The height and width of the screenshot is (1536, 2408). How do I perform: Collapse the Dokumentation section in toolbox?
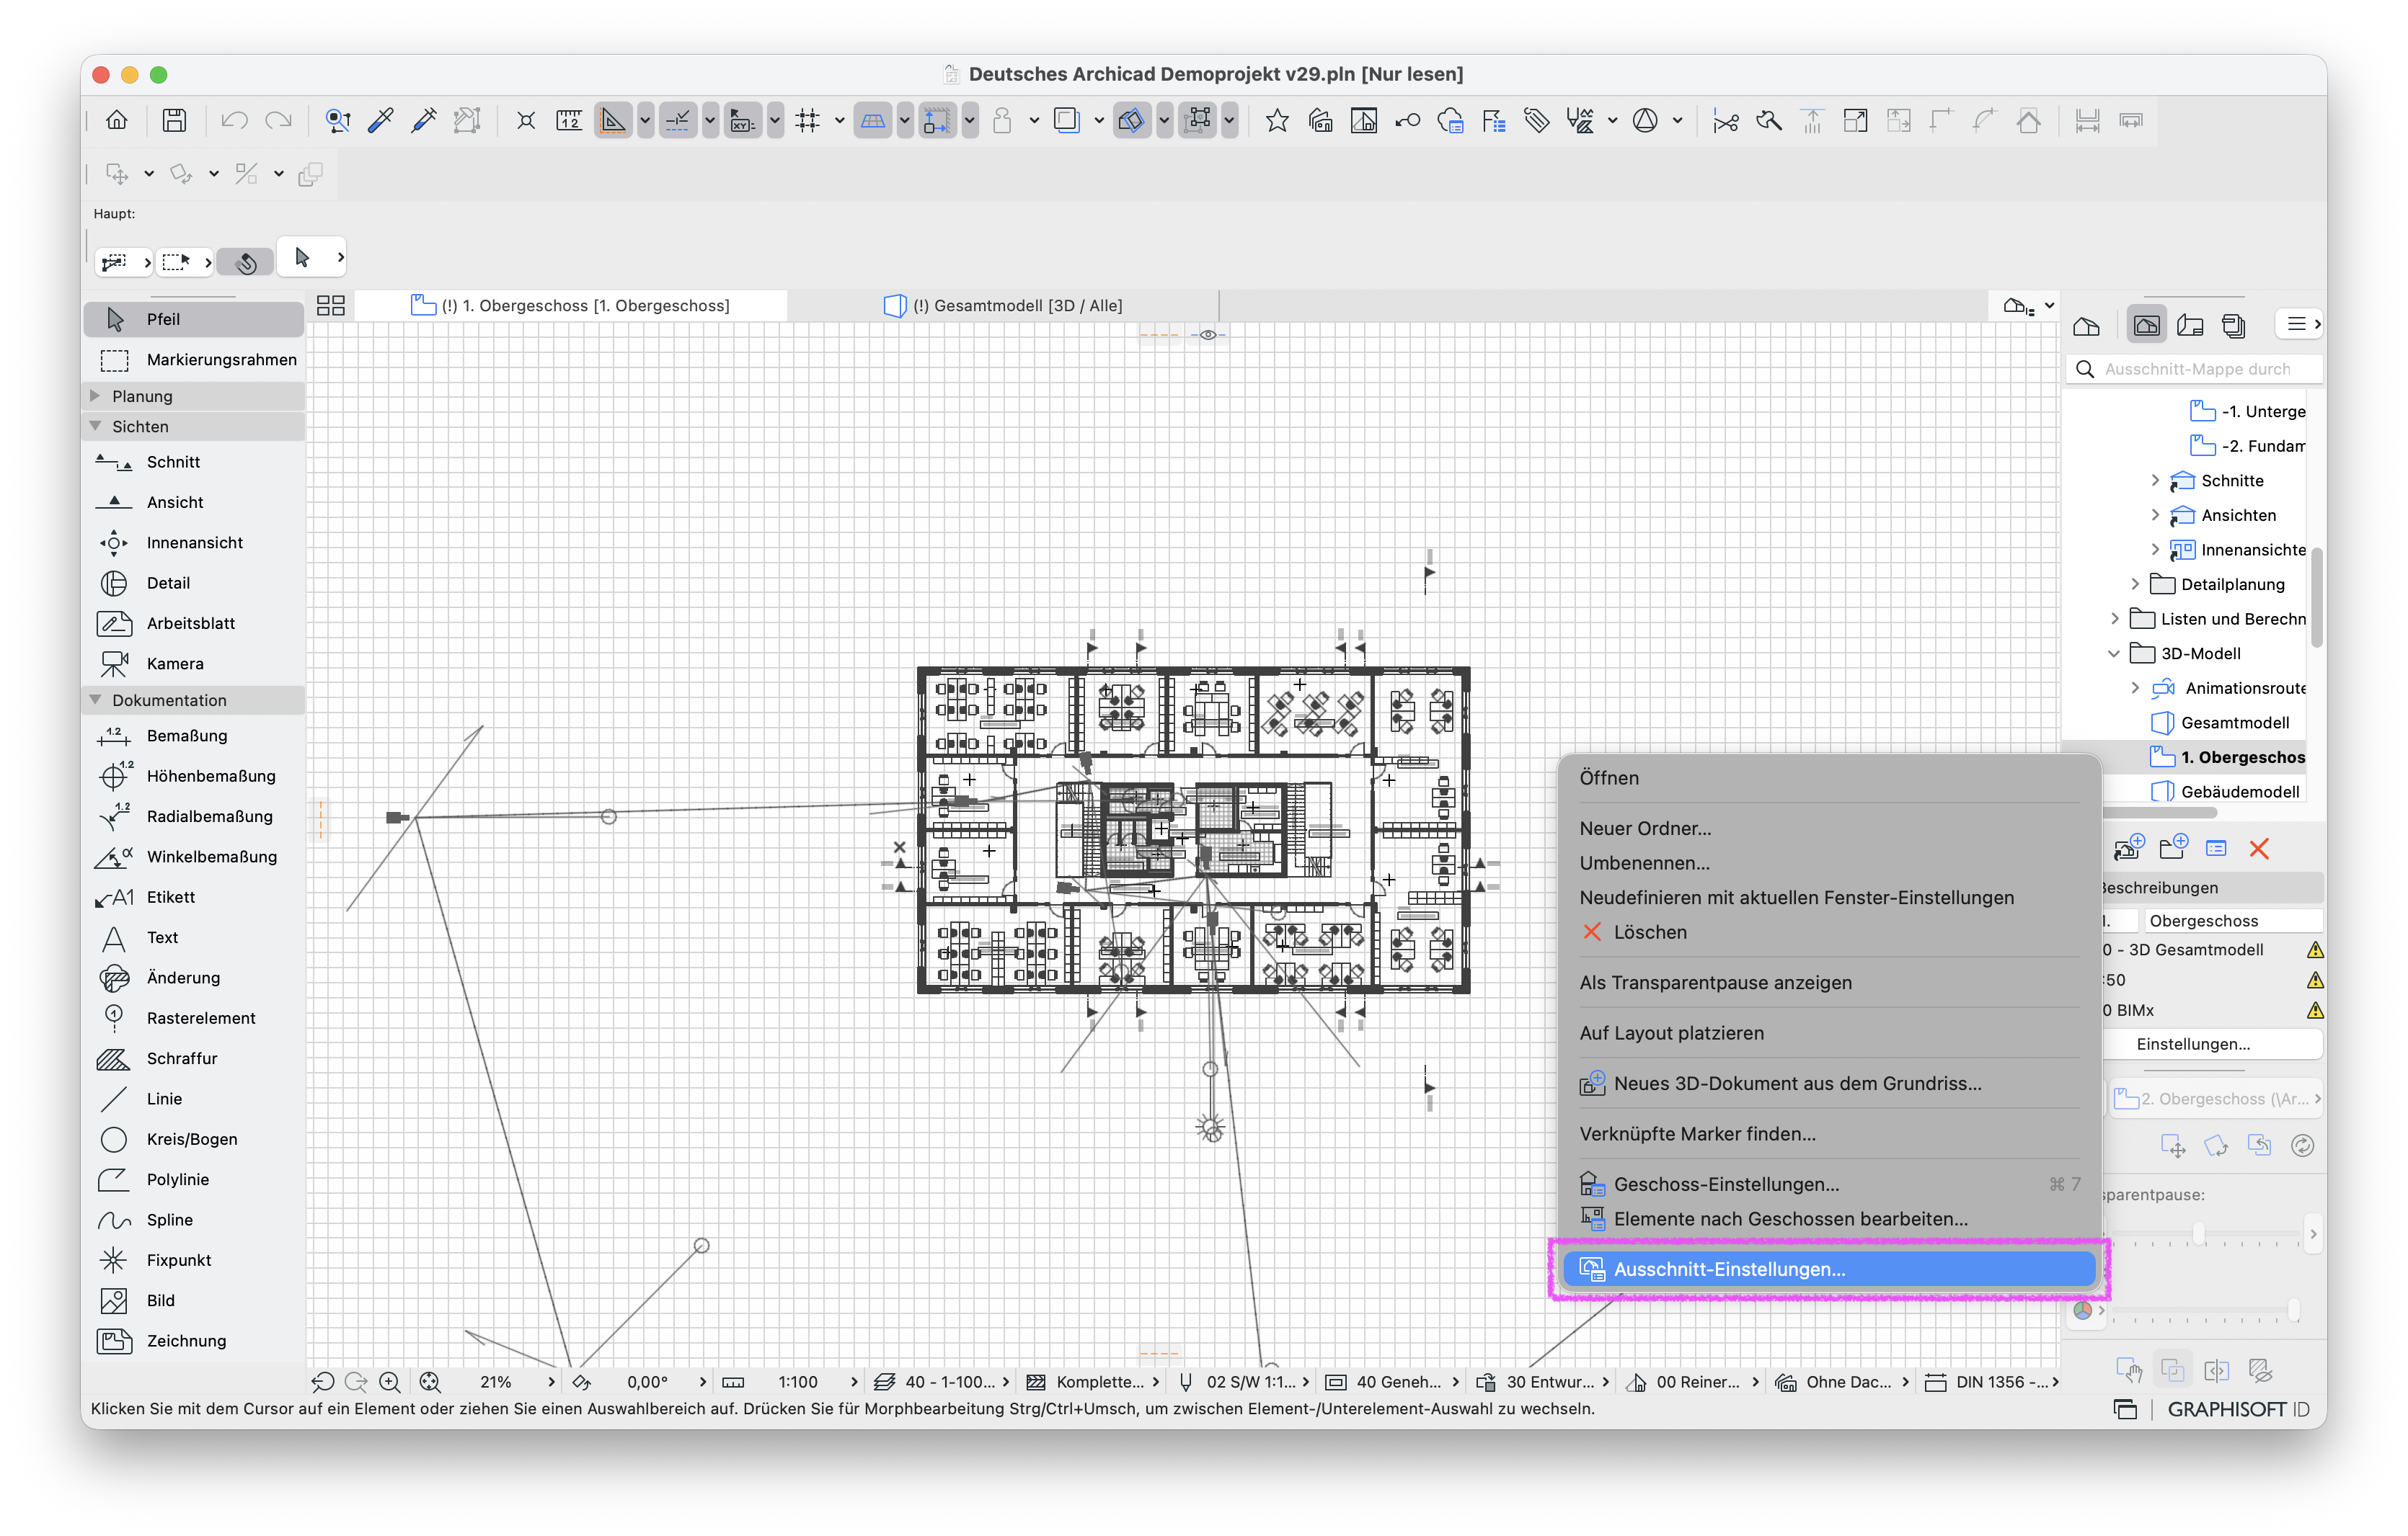click(x=96, y=700)
